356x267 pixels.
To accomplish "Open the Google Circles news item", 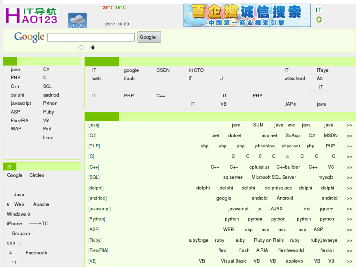I will [25, 175].
